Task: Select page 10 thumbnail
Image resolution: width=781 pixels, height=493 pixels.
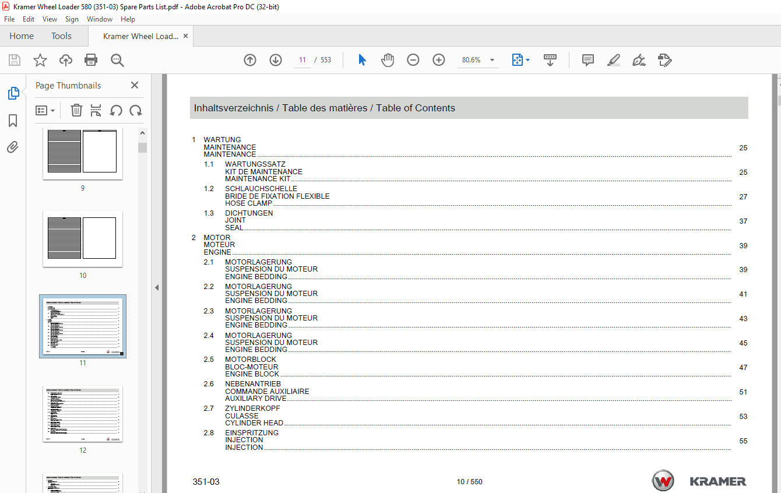Action: (x=83, y=239)
